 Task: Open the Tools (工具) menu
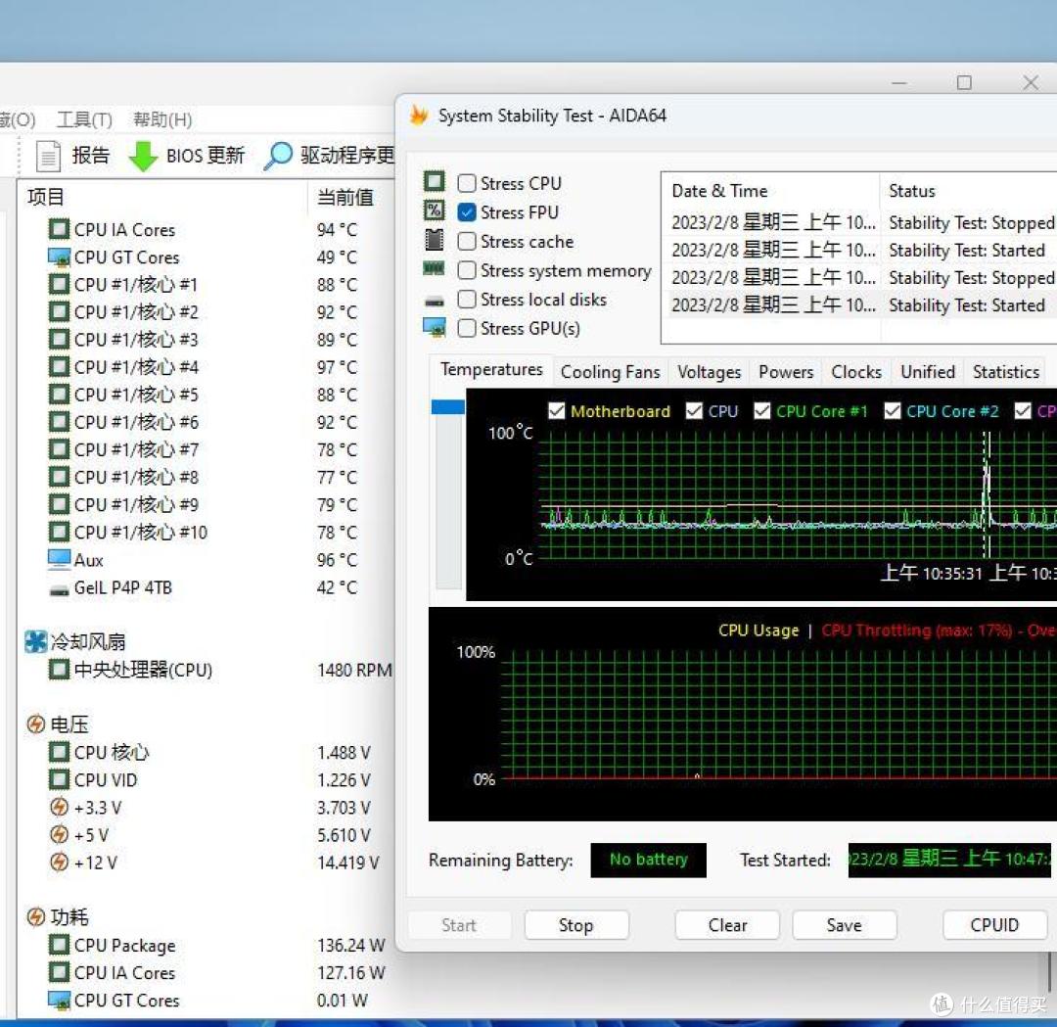coord(84,119)
